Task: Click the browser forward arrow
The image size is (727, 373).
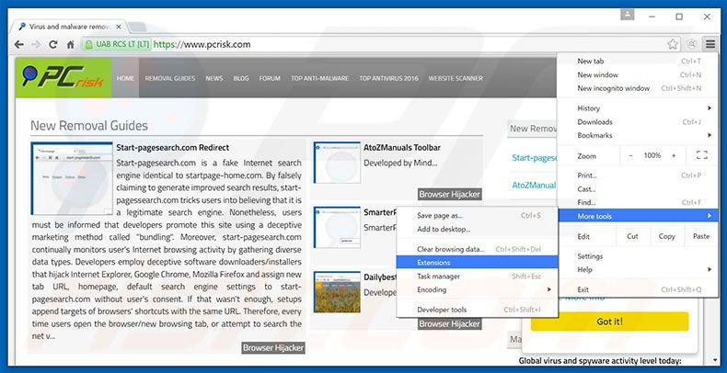Action: (36, 44)
